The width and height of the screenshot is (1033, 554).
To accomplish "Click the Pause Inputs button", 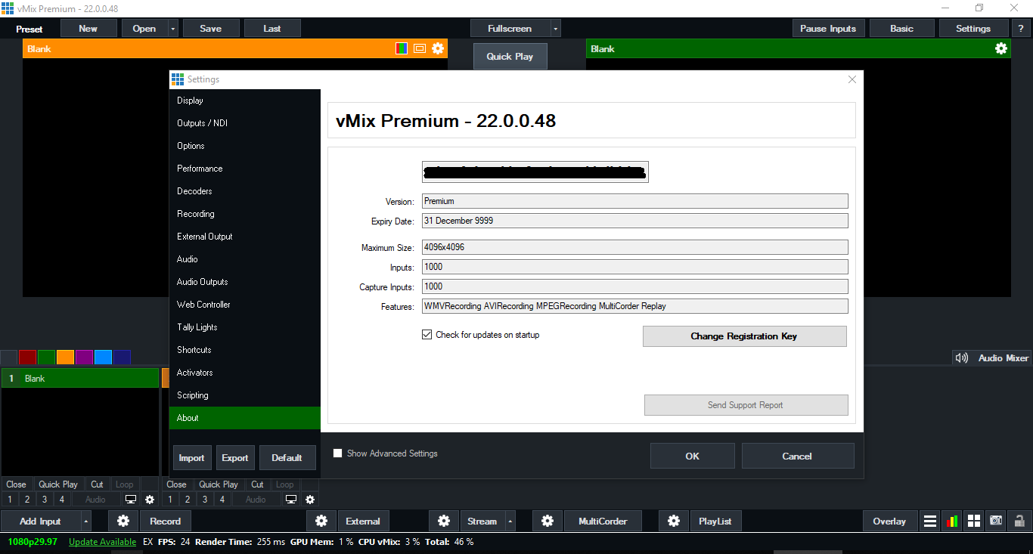I will (x=828, y=29).
